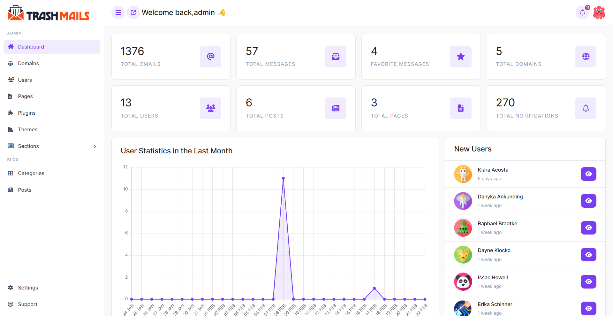Open Issac Howell details using the eye toggle
Screen dimensions: 613x316
[588, 281]
